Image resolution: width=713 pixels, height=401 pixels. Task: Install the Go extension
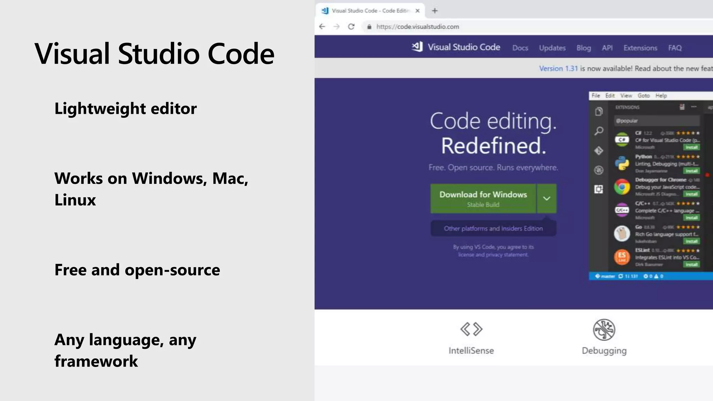(691, 241)
